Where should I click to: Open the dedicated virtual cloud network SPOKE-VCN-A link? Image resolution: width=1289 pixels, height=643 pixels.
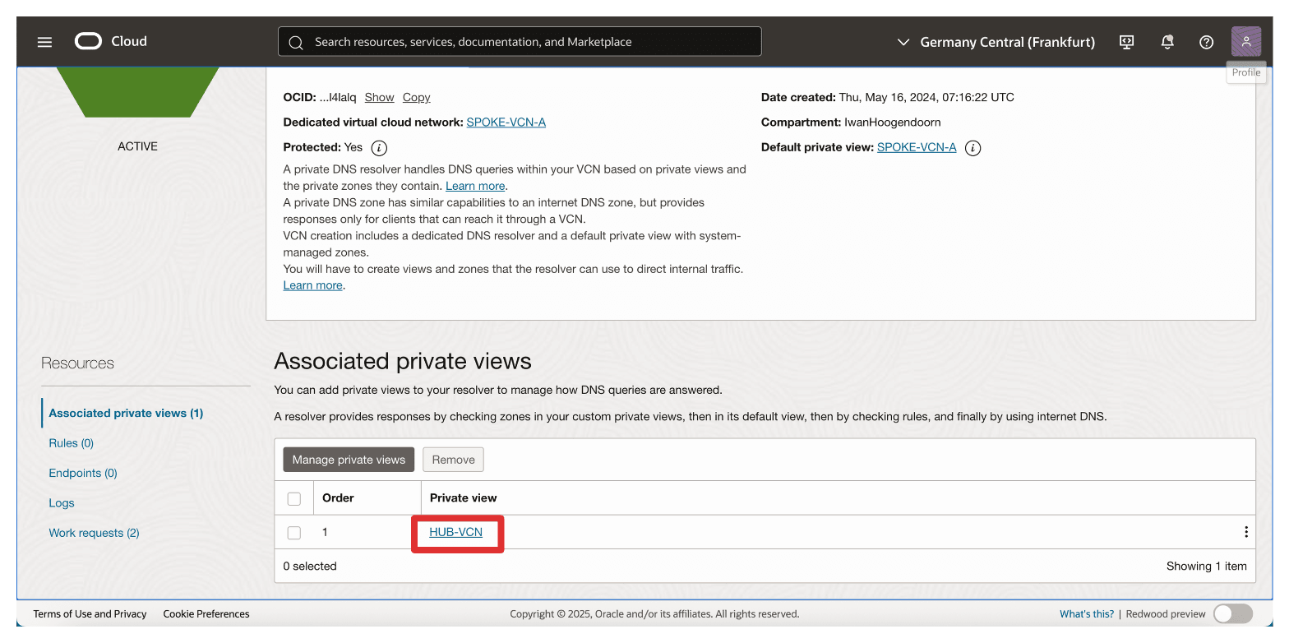506,123
